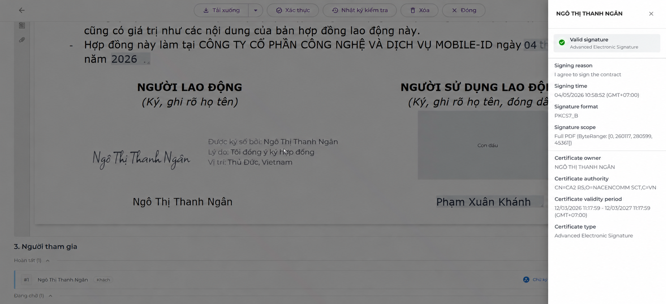Click the certificate validity period dates

coord(602,212)
